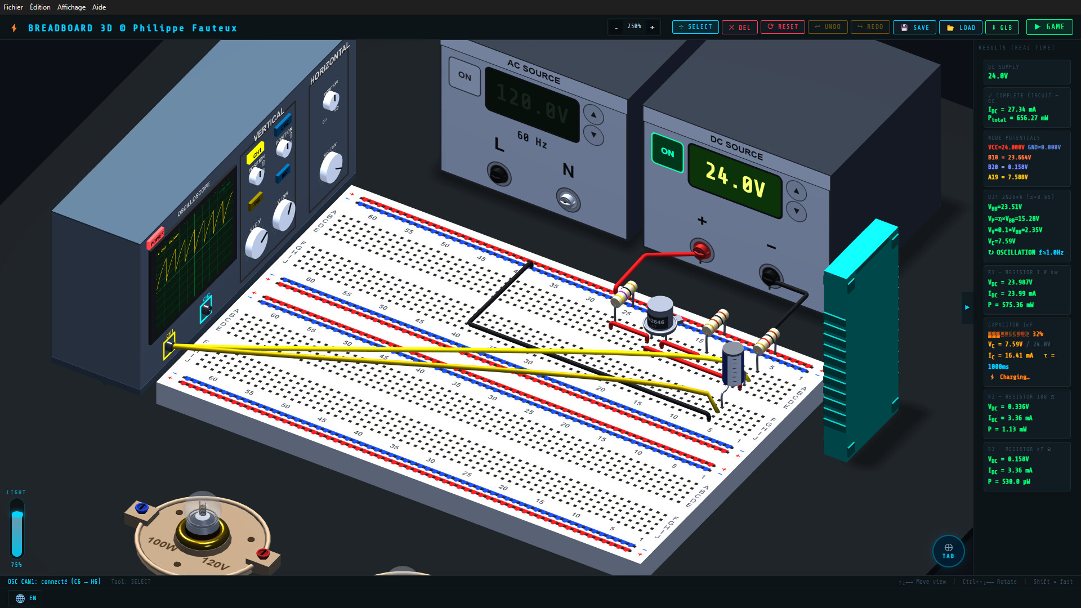Click the TAB crosshair round button
Image resolution: width=1081 pixels, height=608 pixels.
[948, 551]
